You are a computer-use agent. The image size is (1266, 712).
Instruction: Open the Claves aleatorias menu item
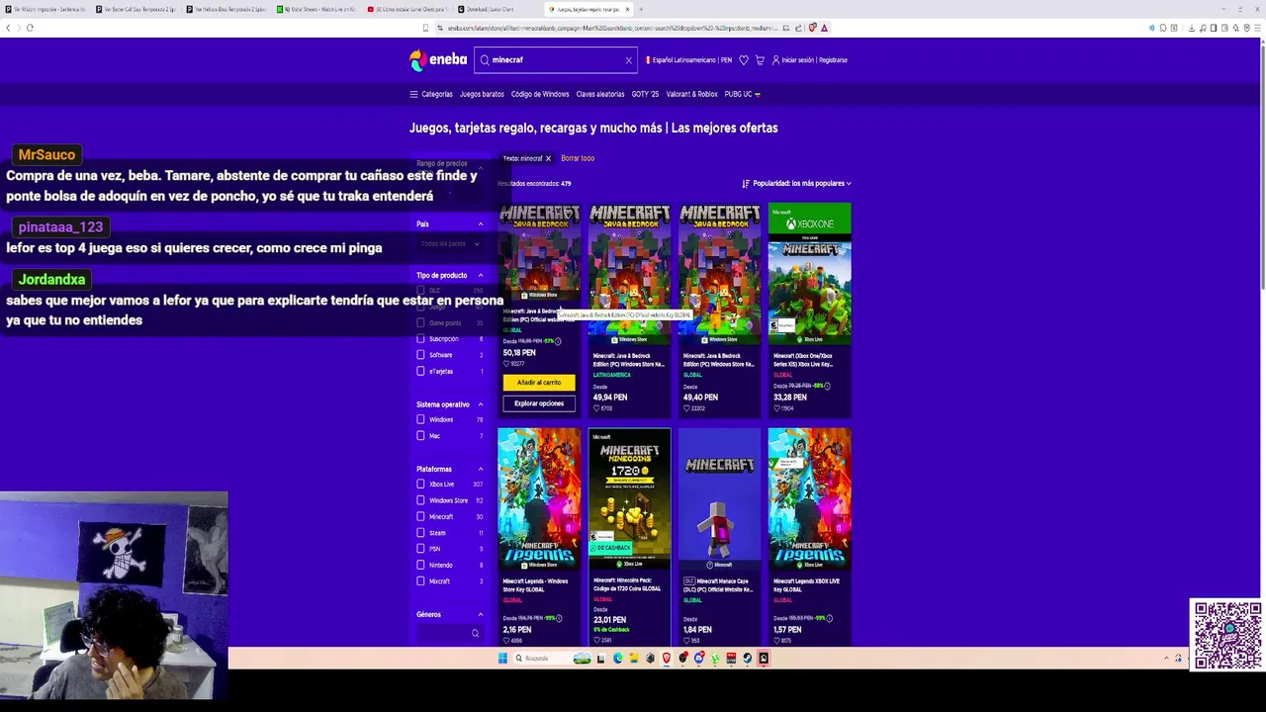pyautogui.click(x=600, y=94)
